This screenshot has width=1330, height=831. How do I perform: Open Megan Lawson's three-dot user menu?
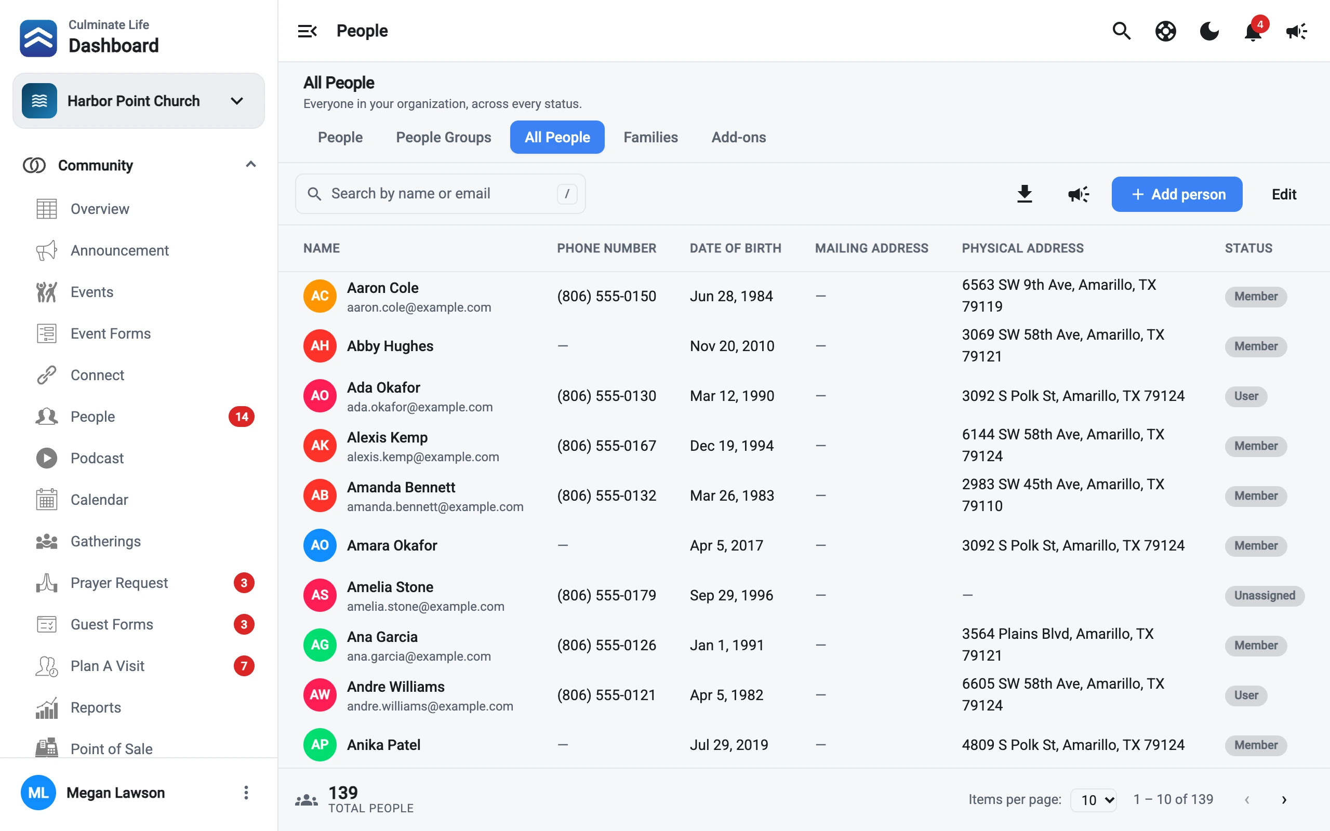point(246,793)
